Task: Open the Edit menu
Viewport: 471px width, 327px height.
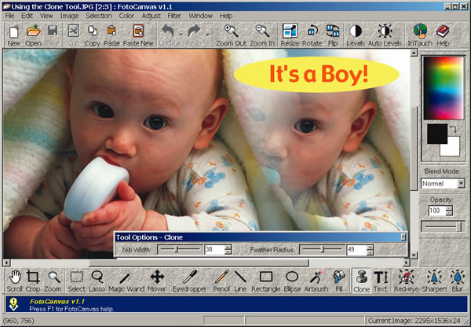Action: coord(27,16)
